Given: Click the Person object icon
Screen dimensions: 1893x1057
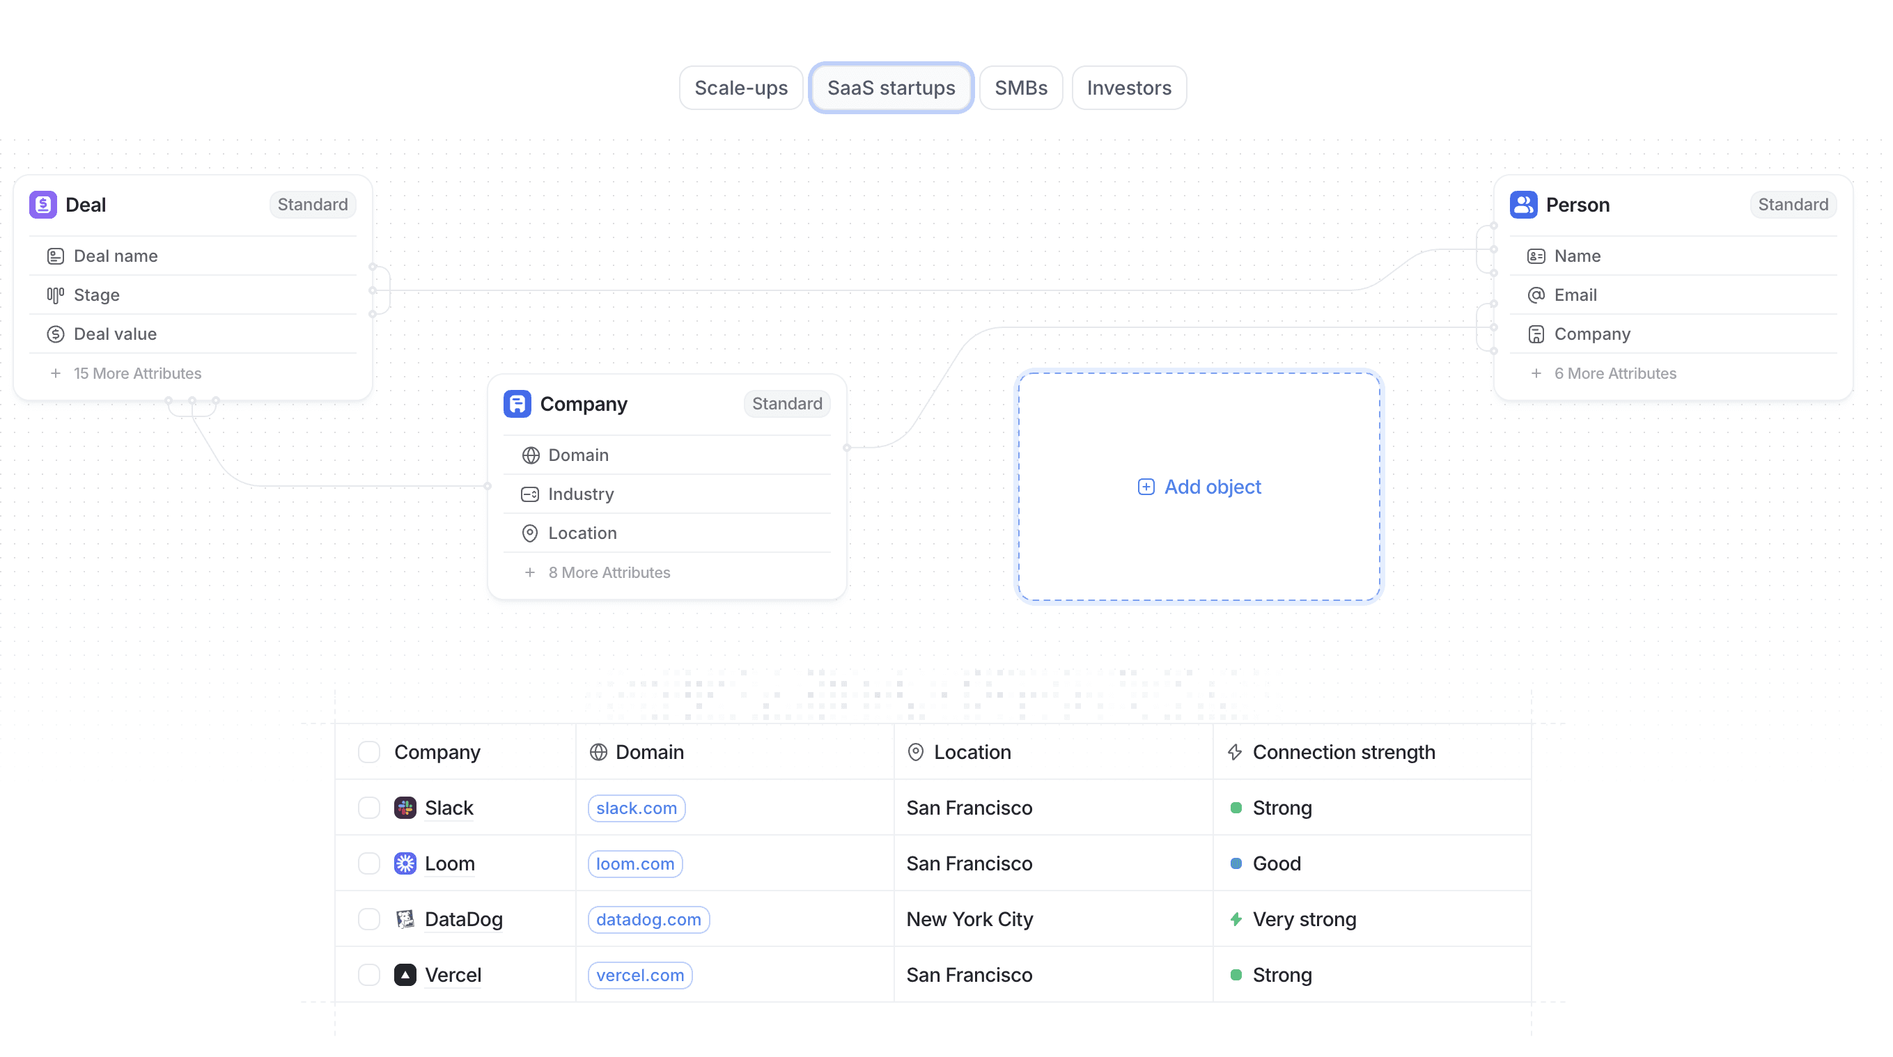Looking at the screenshot, I should (1523, 204).
